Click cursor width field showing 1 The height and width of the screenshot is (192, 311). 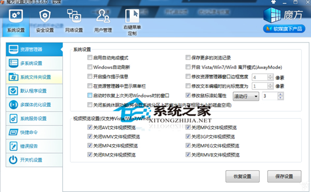[260, 86]
